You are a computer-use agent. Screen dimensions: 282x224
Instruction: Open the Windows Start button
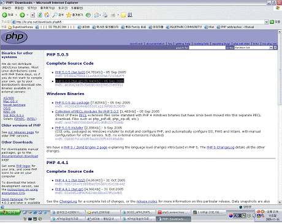tap(10, 212)
